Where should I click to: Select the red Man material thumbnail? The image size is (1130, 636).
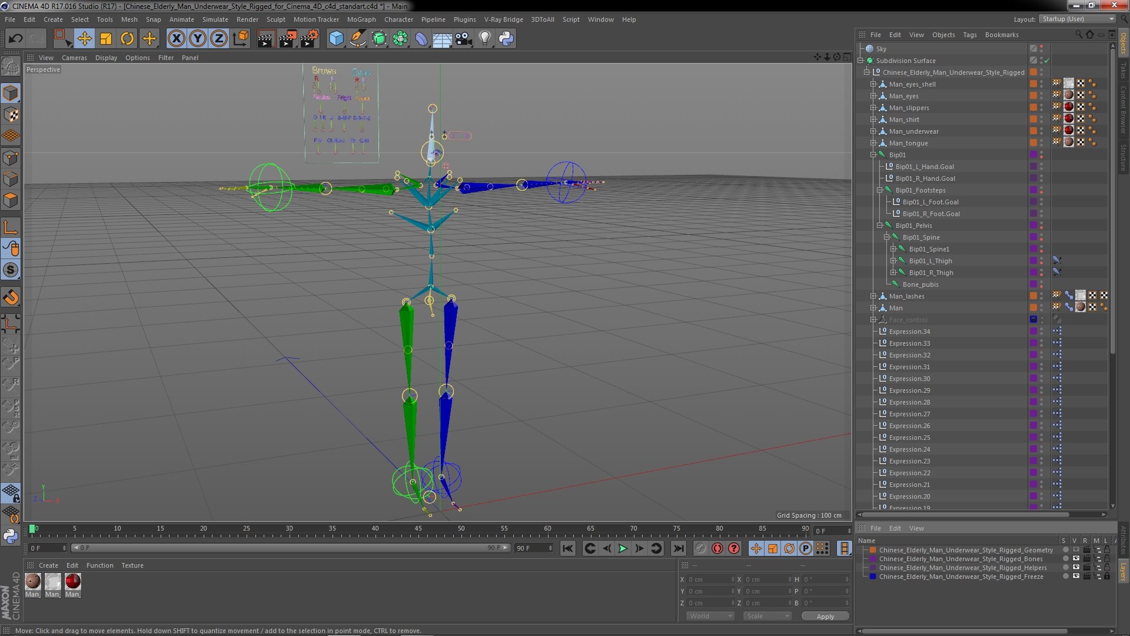[x=73, y=582]
